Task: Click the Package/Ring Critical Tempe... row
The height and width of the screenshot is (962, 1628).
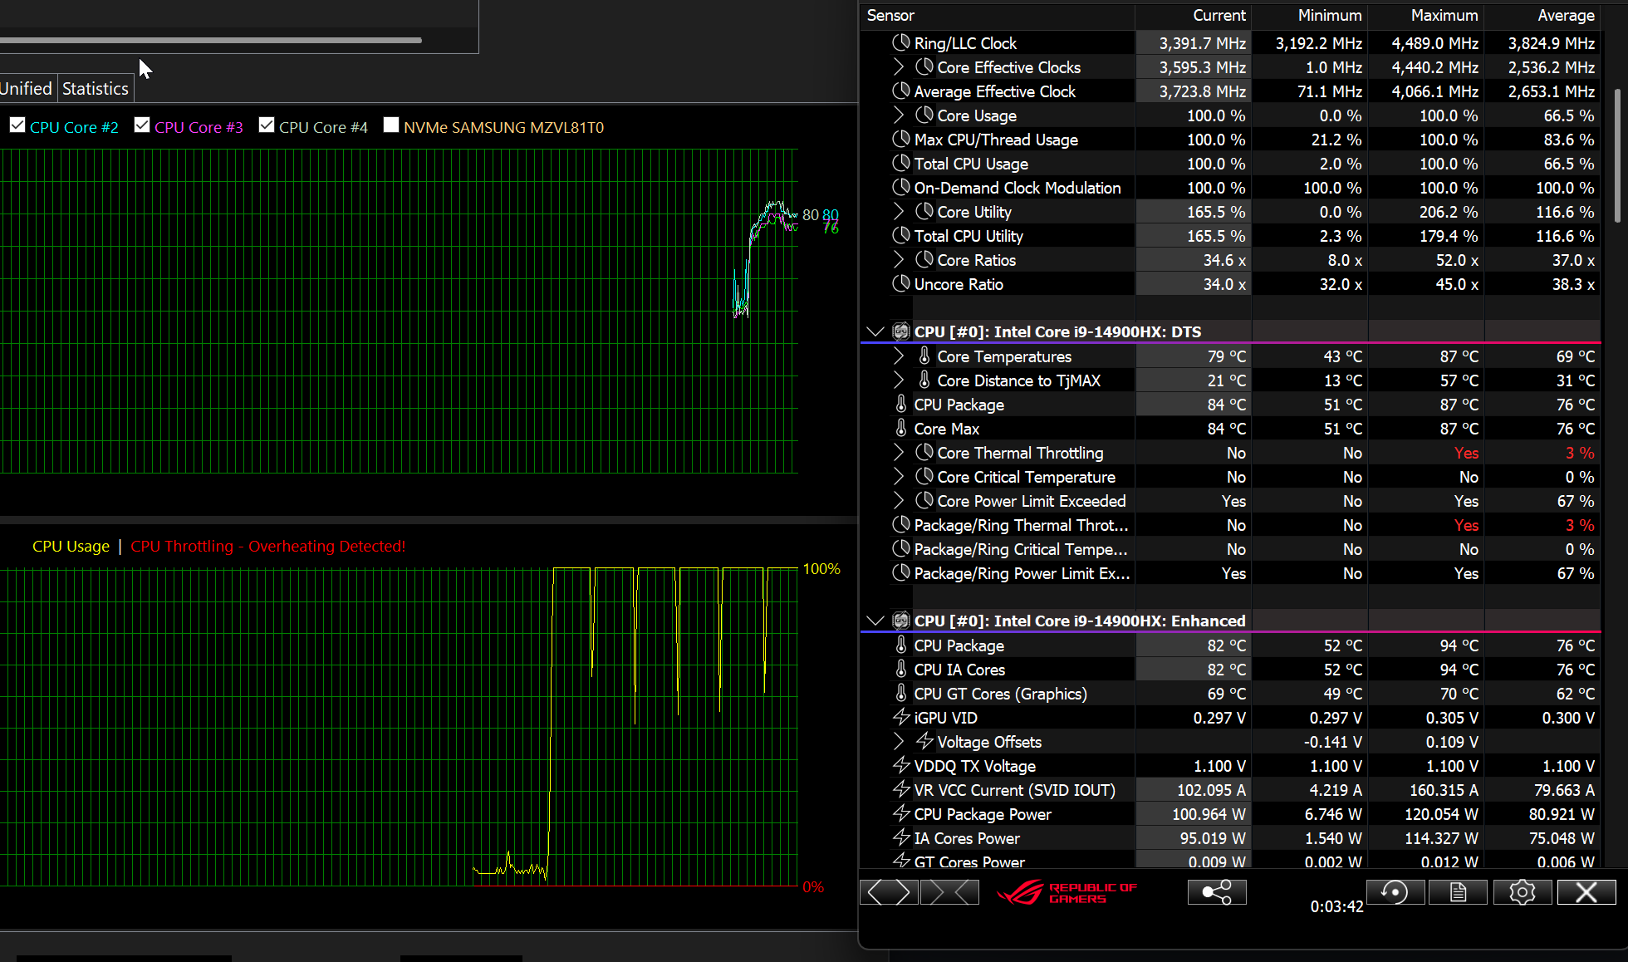Action: click(1231, 548)
